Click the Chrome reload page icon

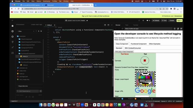pos(19,9)
